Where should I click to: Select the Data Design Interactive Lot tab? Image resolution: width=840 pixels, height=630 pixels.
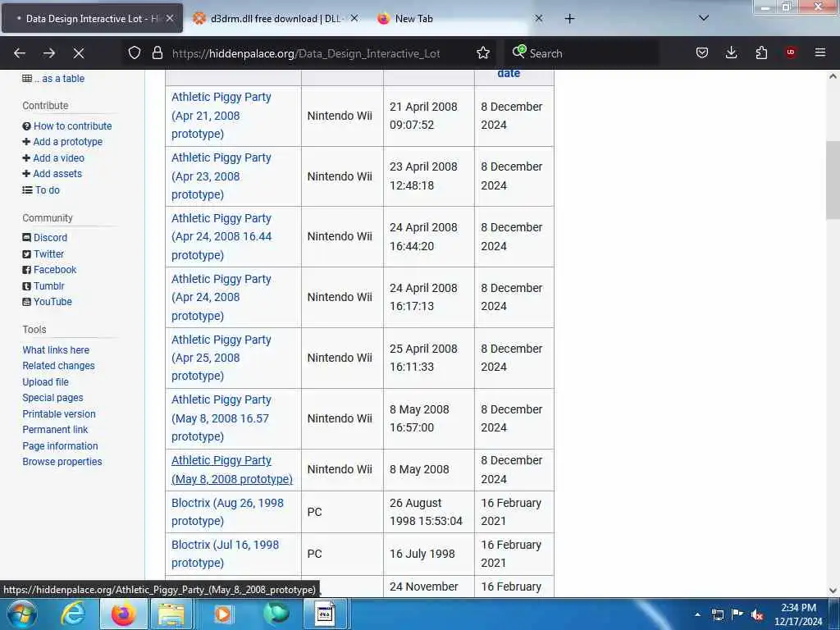pyautogui.click(x=92, y=19)
